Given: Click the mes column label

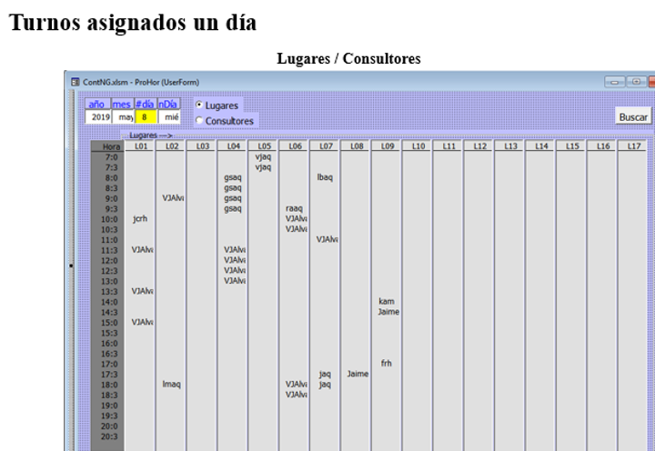Looking at the screenshot, I should (123, 104).
